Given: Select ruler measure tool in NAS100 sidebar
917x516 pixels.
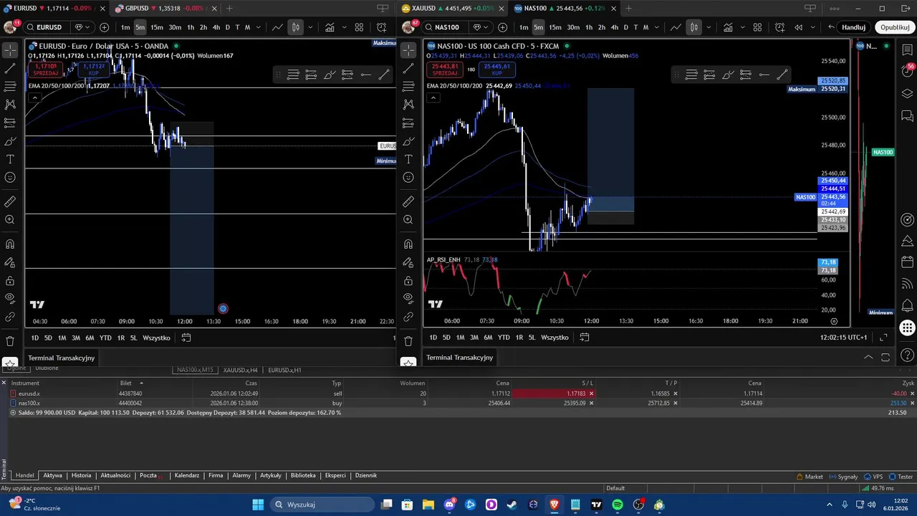Looking at the screenshot, I should click(x=408, y=202).
